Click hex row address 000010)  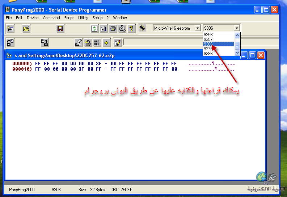pyautogui.click(x=22, y=69)
